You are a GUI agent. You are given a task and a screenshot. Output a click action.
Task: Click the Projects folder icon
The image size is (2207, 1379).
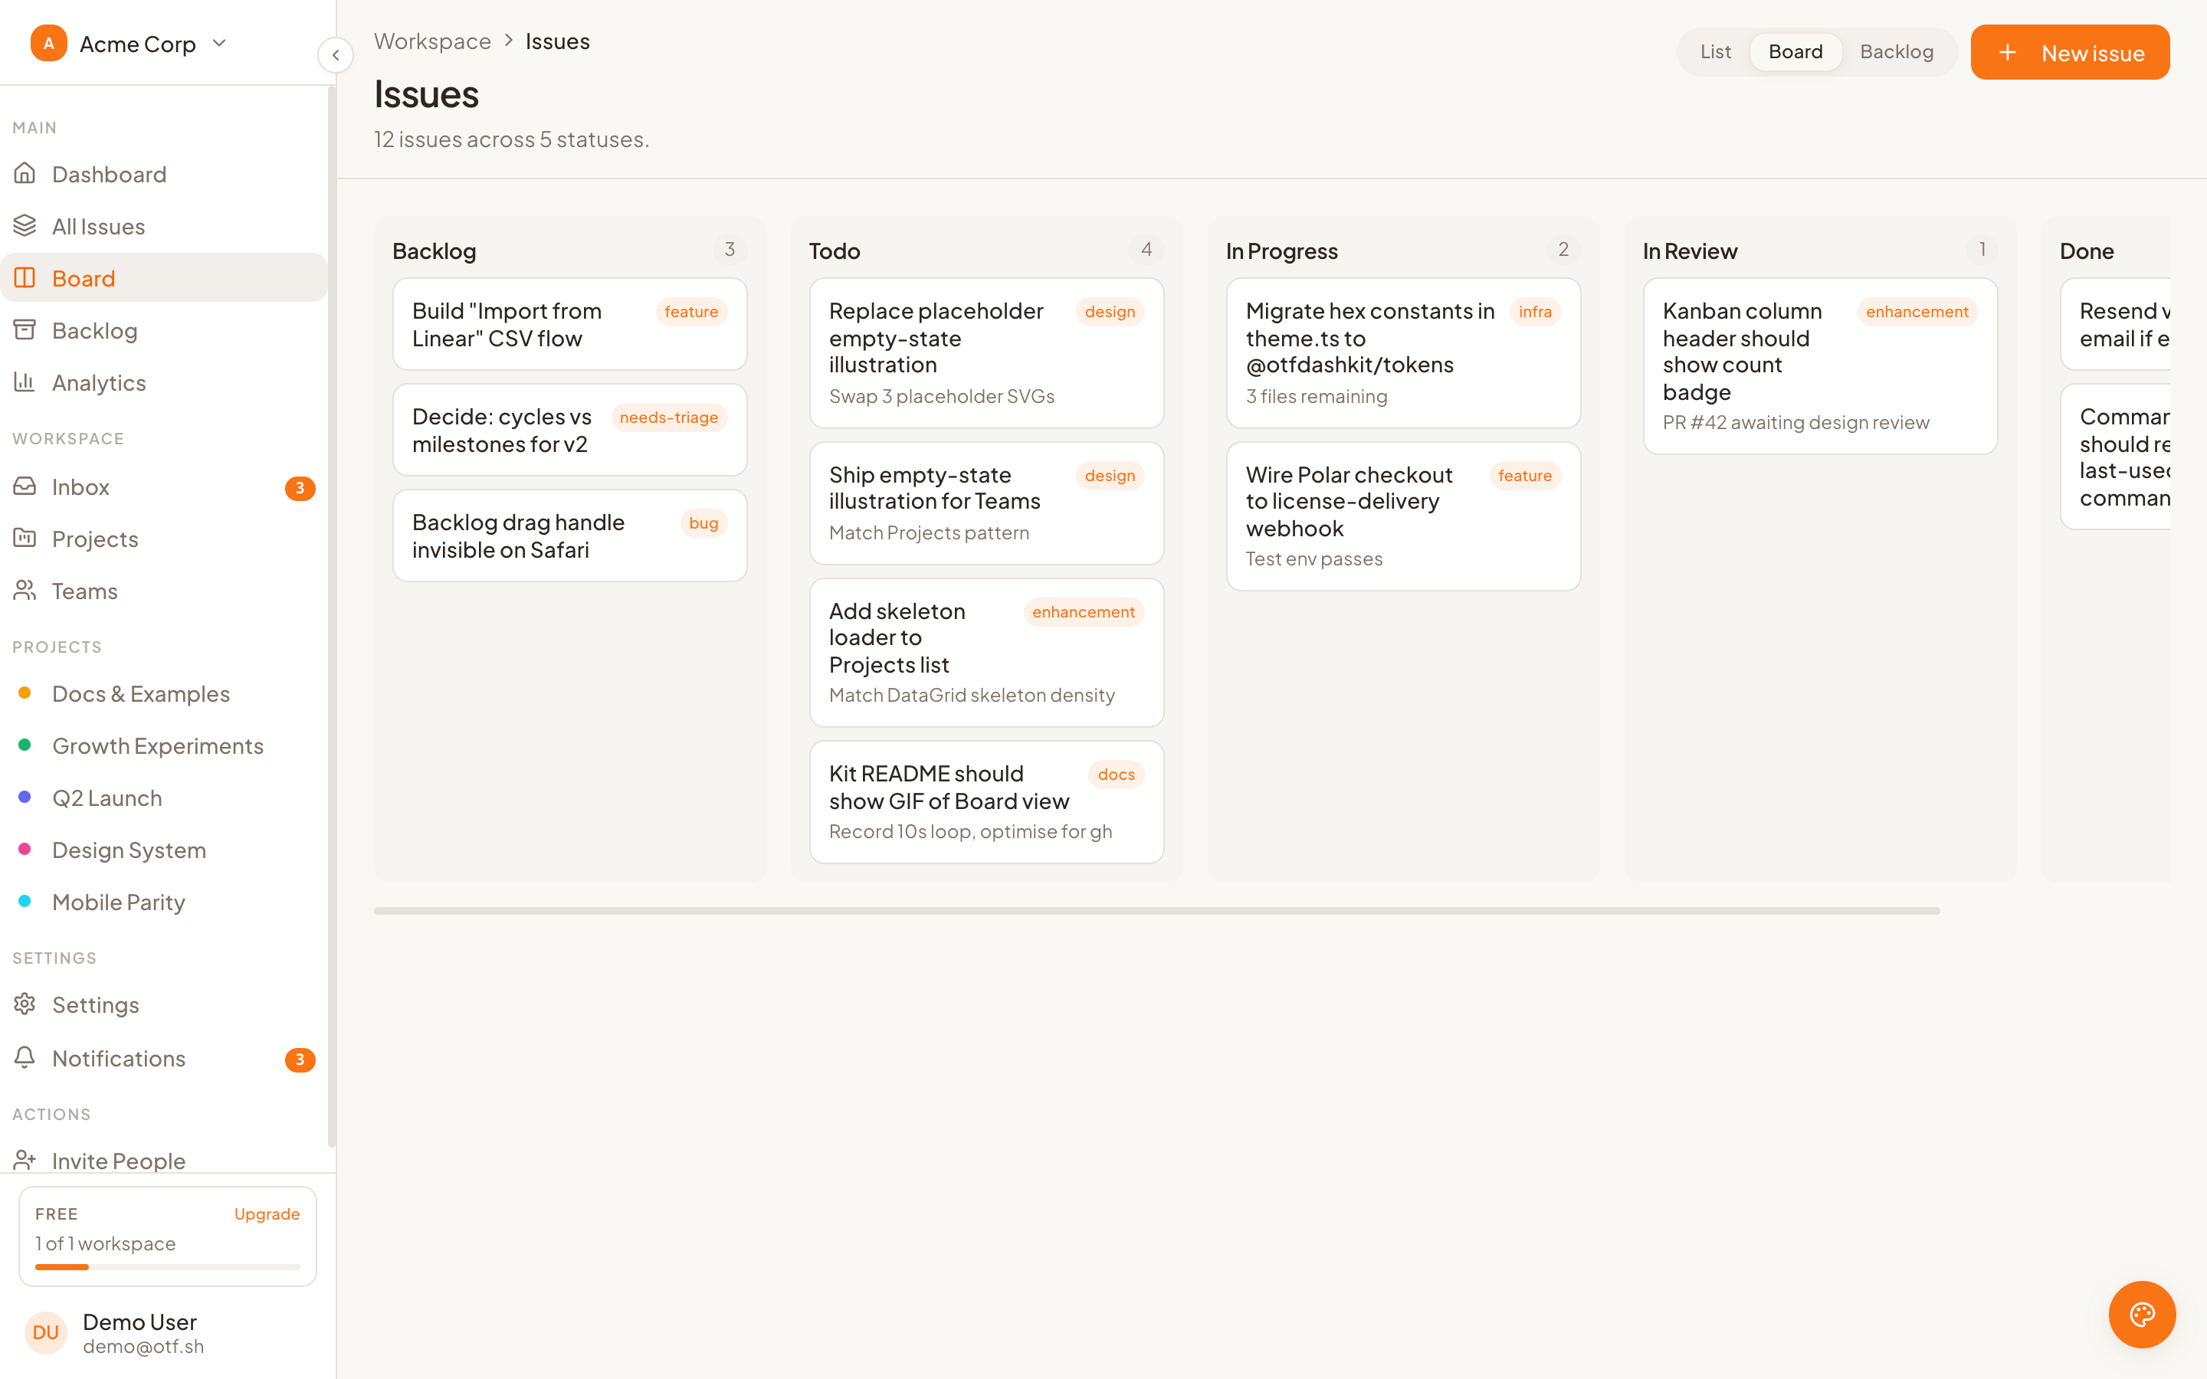point(25,538)
